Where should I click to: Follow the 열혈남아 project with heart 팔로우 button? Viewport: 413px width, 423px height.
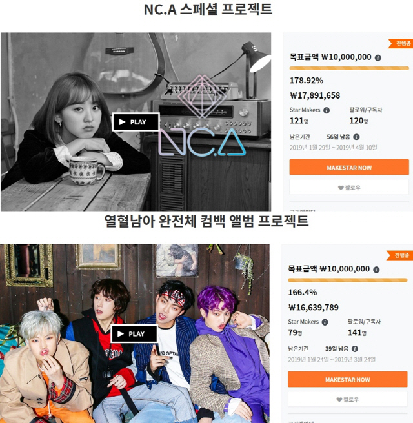[347, 399]
